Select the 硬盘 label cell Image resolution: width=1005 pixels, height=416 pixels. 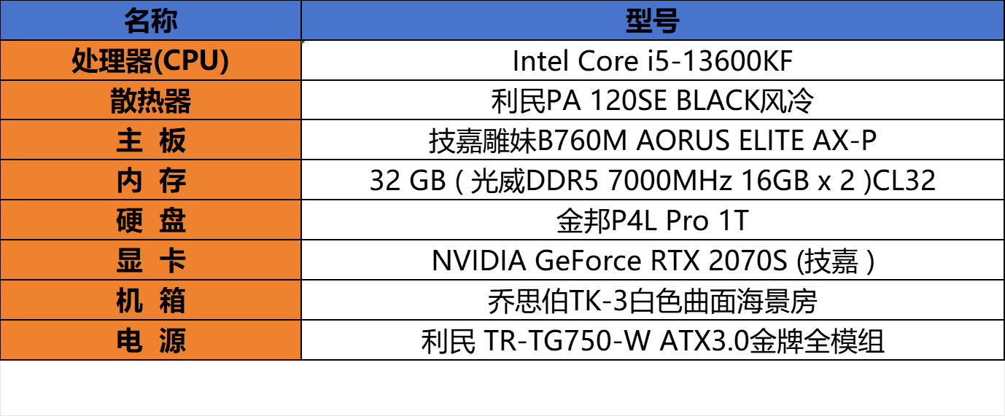click(x=150, y=221)
